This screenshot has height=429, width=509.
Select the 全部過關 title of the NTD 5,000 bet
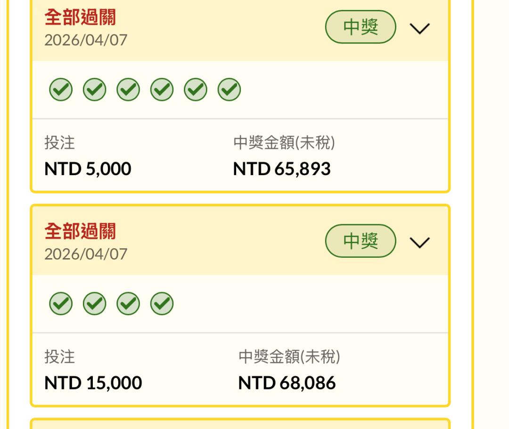pos(80,18)
